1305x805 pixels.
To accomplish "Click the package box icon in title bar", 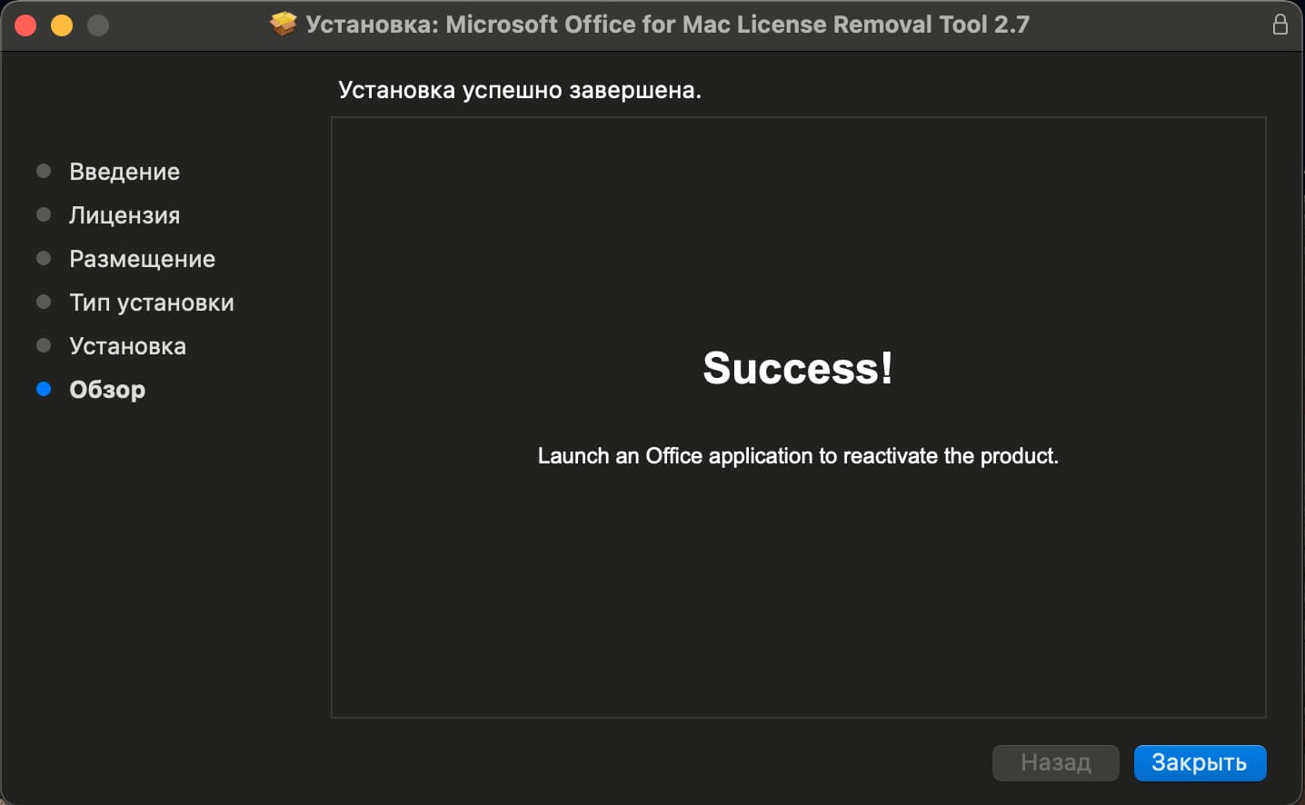I will [x=284, y=24].
